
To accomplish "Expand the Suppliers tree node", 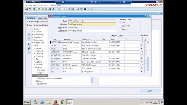I will [33, 37].
